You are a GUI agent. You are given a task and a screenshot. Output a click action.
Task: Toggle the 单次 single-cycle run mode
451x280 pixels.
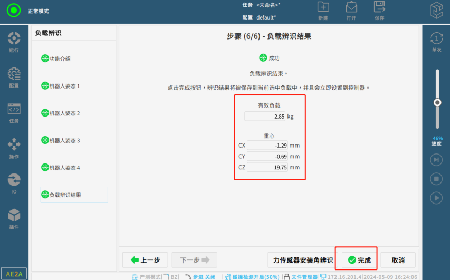[x=436, y=41]
